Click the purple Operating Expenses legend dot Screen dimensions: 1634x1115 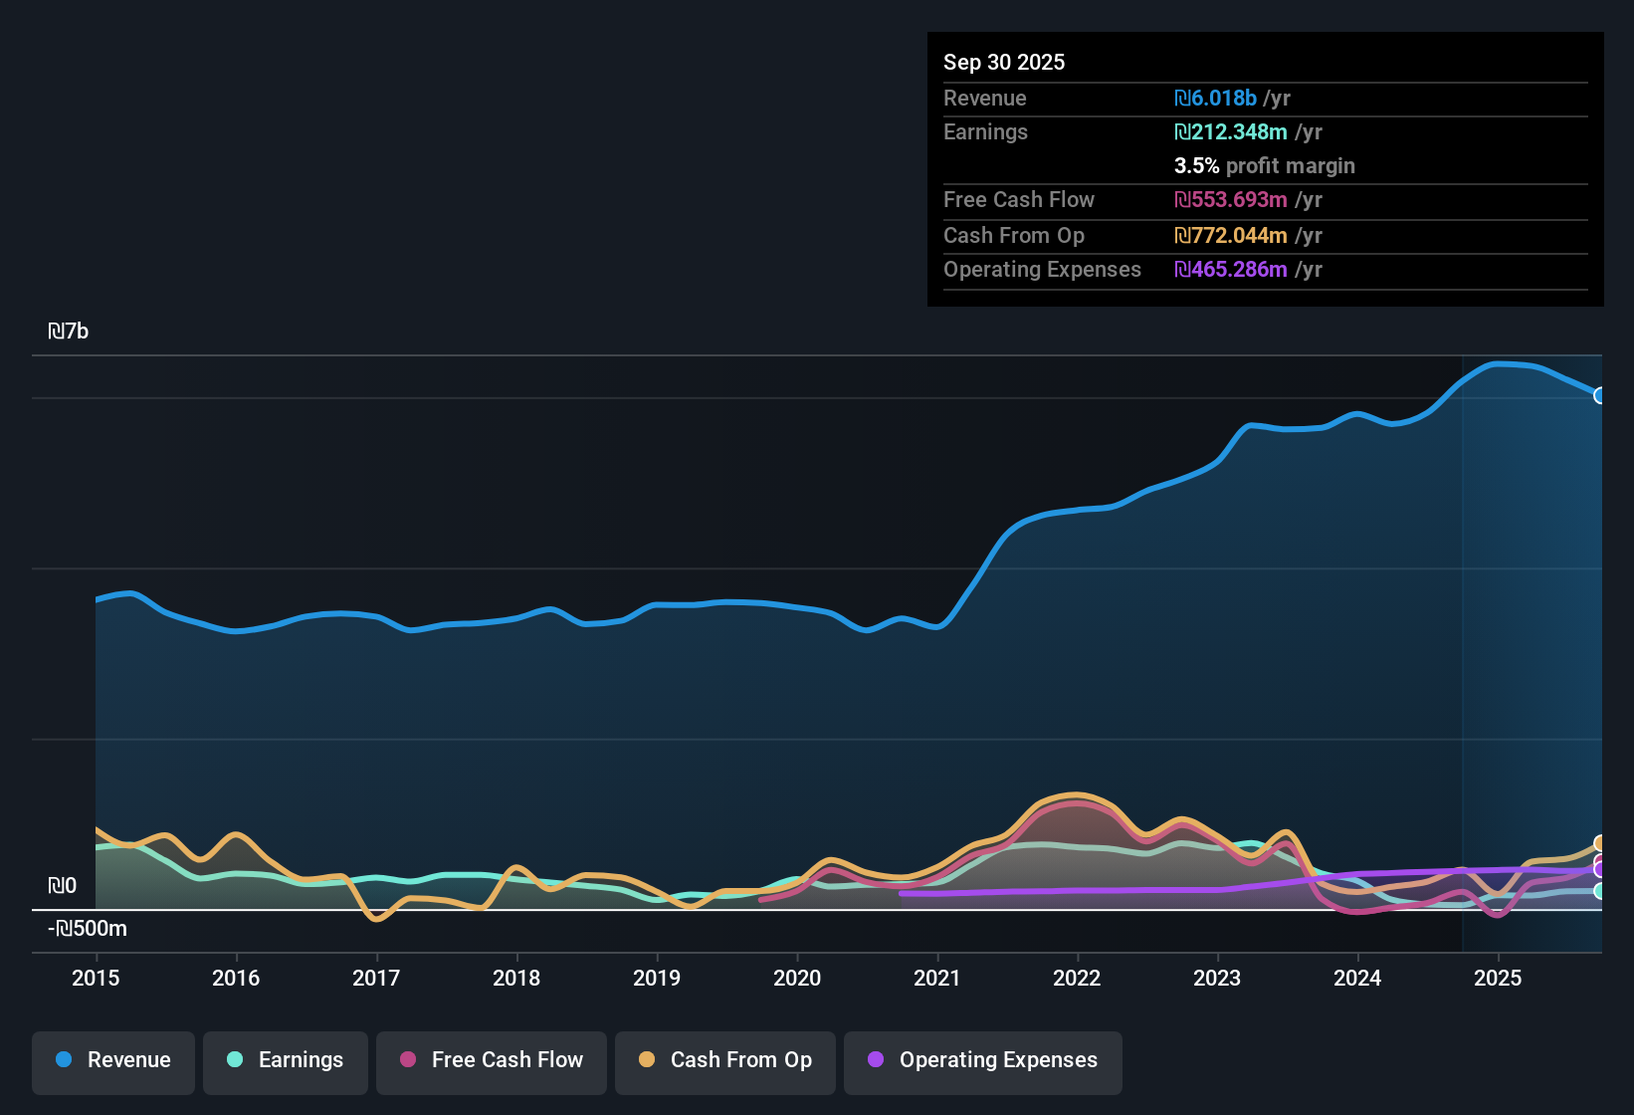[x=876, y=1060]
